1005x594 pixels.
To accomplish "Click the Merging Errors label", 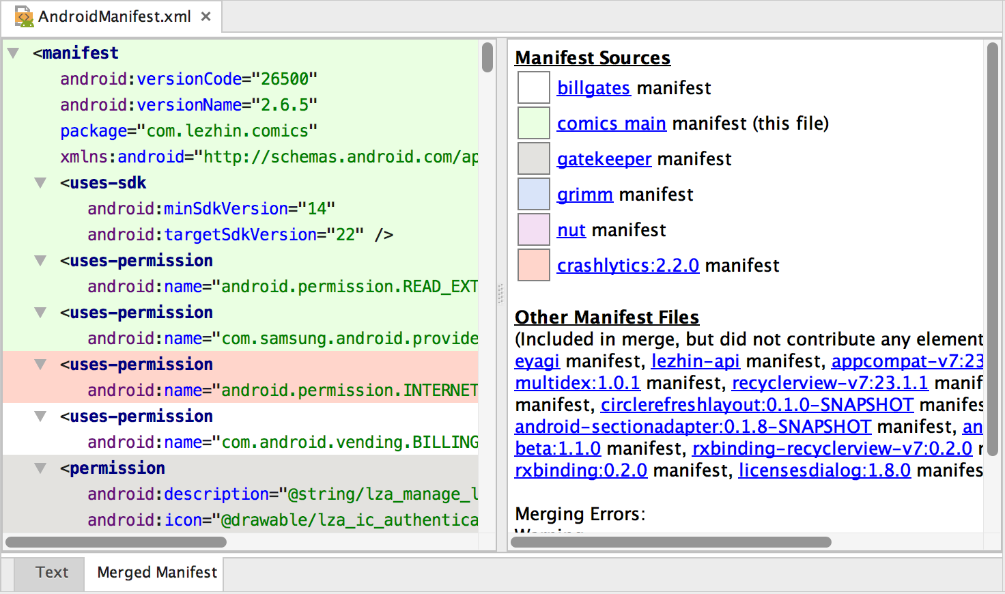I will (x=580, y=514).
